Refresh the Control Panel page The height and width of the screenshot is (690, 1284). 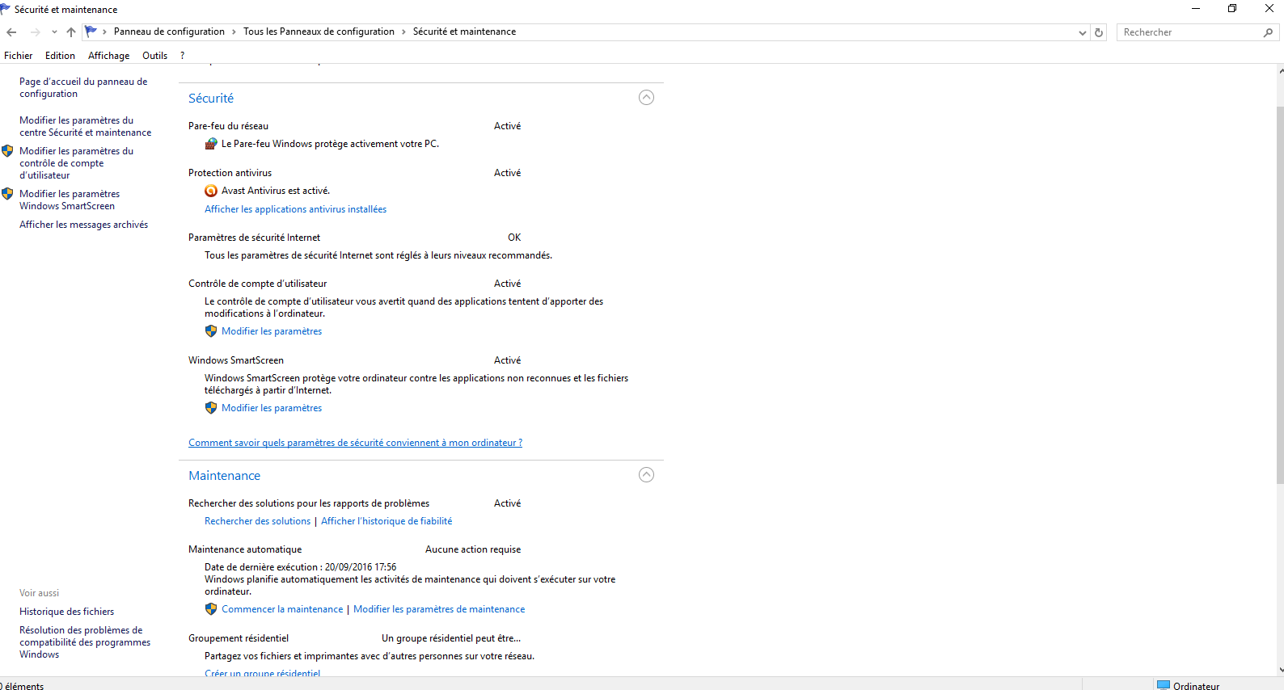click(1099, 32)
